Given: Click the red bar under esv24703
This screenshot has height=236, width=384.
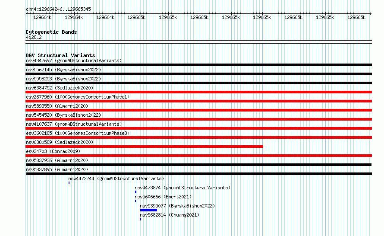Looking at the screenshot, I should pos(198,156).
